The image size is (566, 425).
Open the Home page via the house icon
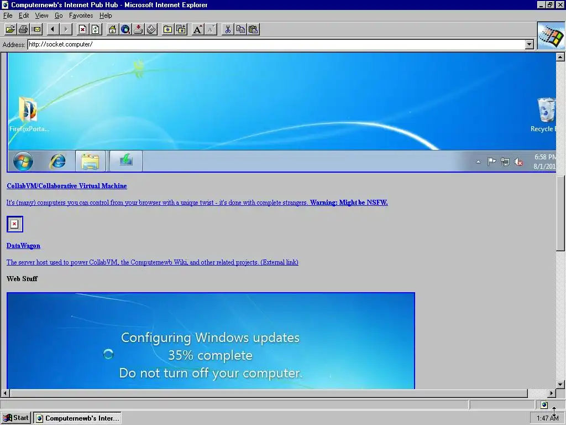point(112,30)
